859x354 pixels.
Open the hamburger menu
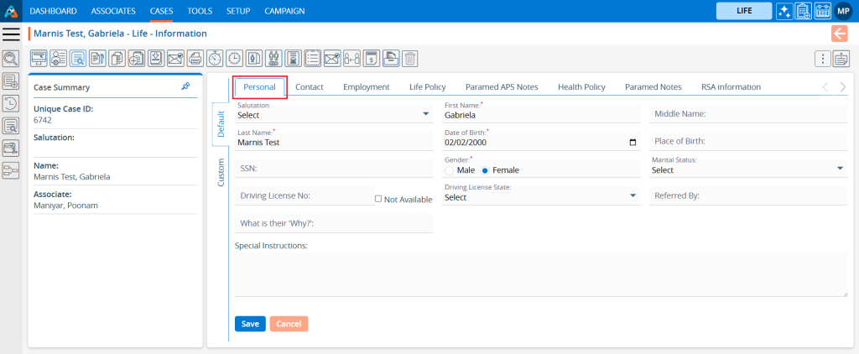11,34
